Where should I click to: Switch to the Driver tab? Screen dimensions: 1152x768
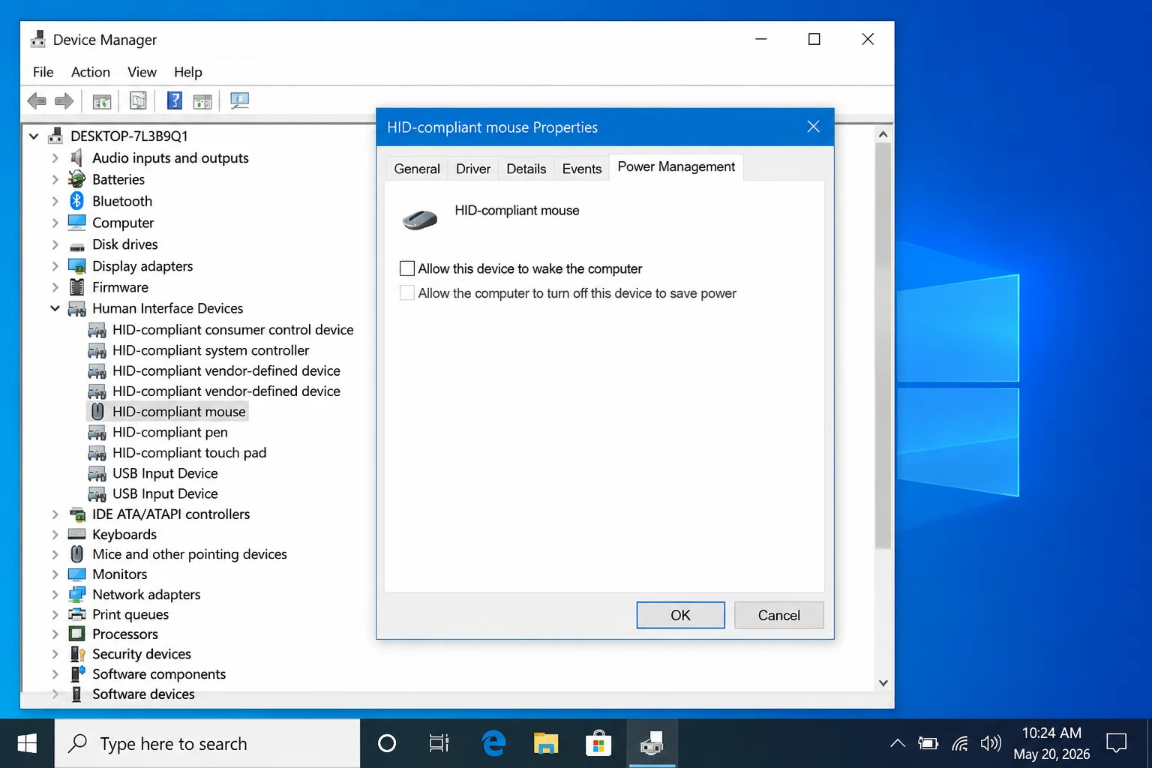tap(473, 169)
